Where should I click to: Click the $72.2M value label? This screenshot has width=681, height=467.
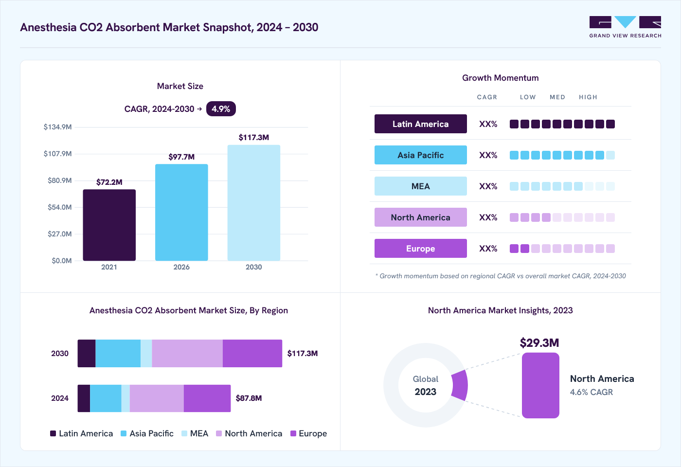point(109,182)
